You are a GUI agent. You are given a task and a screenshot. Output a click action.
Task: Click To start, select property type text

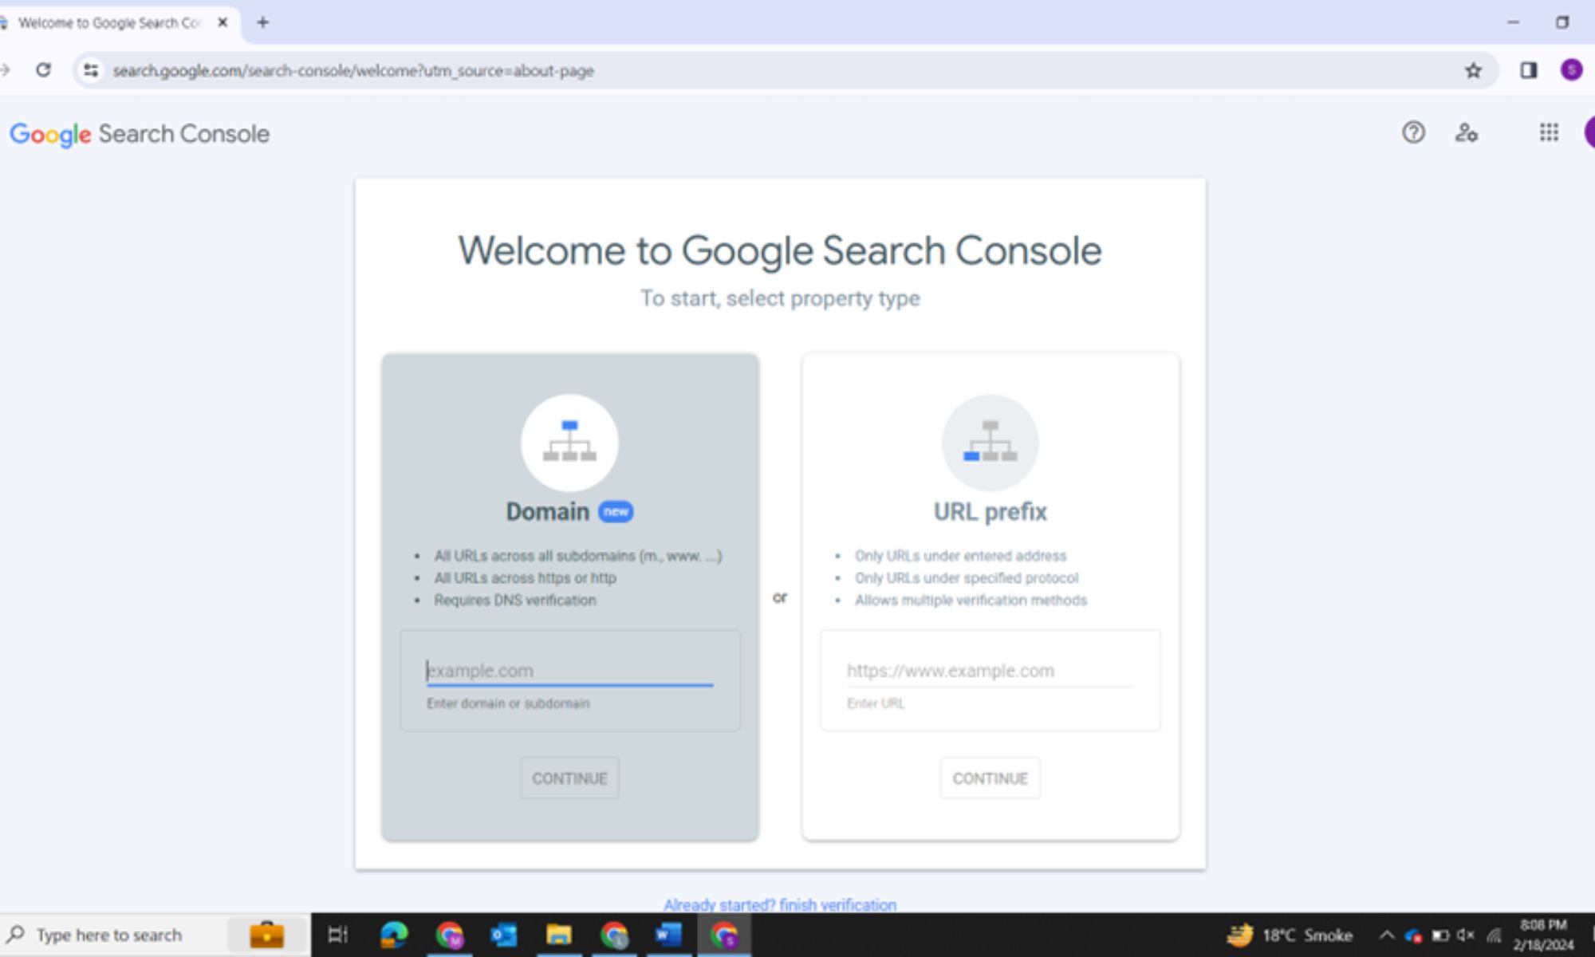click(780, 298)
